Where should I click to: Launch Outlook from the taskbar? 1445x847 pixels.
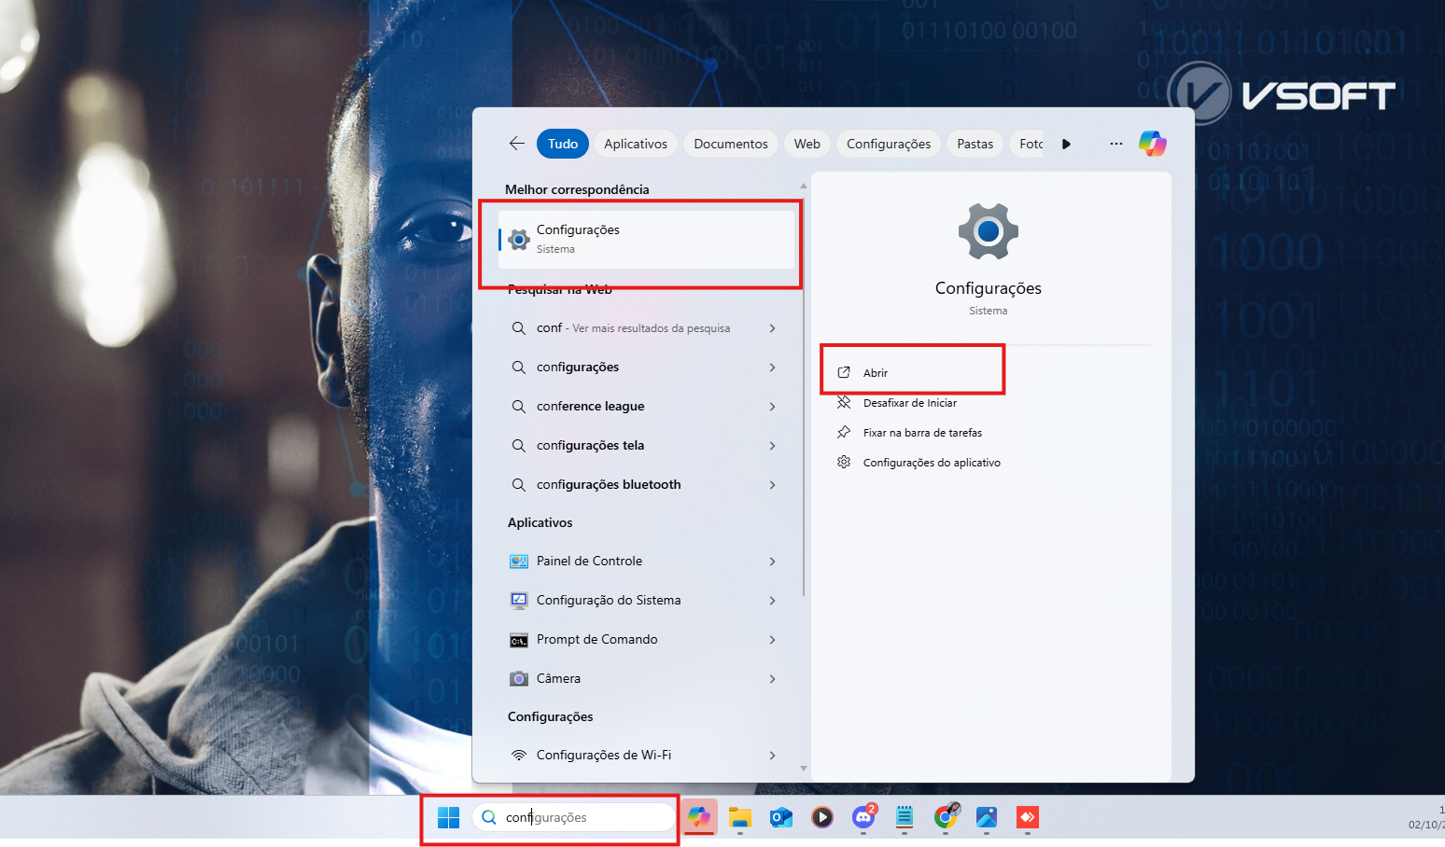click(x=781, y=818)
